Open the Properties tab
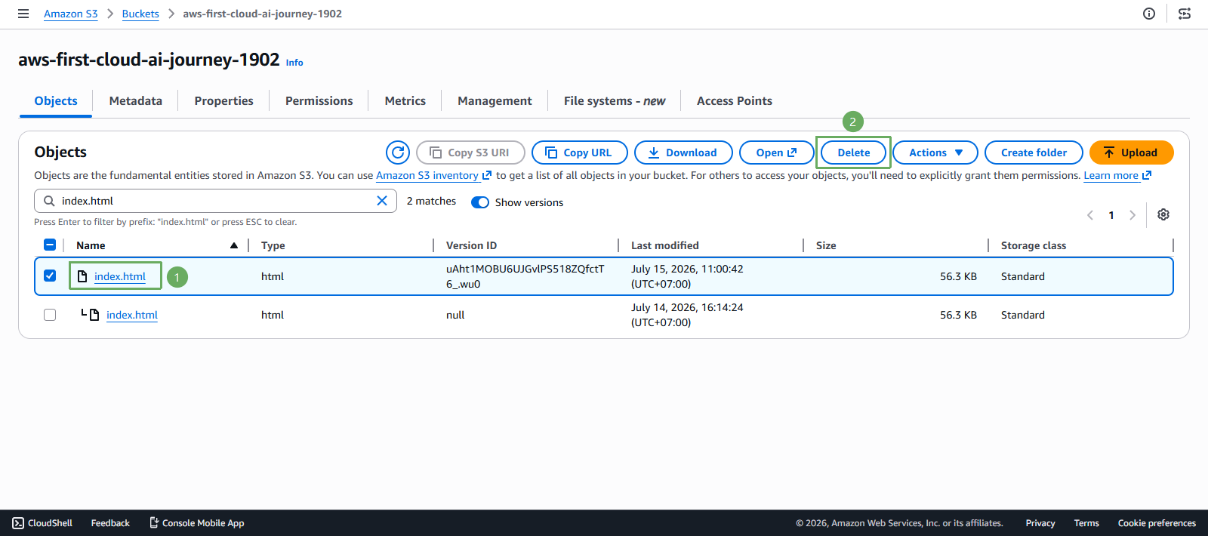This screenshot has width=1208, height=536. pyautogui.click(x=224, y=101)
